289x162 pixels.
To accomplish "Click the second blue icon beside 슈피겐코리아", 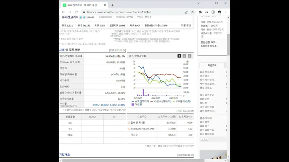I will pos(84,17).
